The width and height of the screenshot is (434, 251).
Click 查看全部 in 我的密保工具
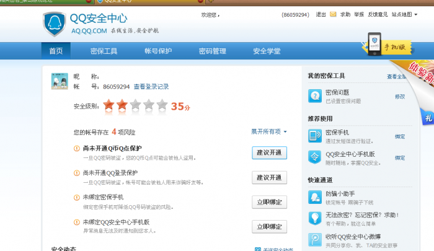(397, 77)
